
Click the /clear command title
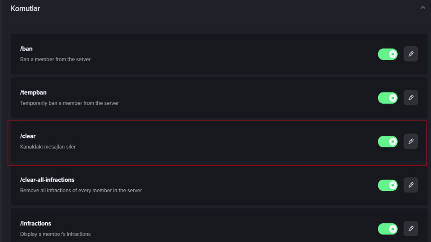click(x=28, y=136)
